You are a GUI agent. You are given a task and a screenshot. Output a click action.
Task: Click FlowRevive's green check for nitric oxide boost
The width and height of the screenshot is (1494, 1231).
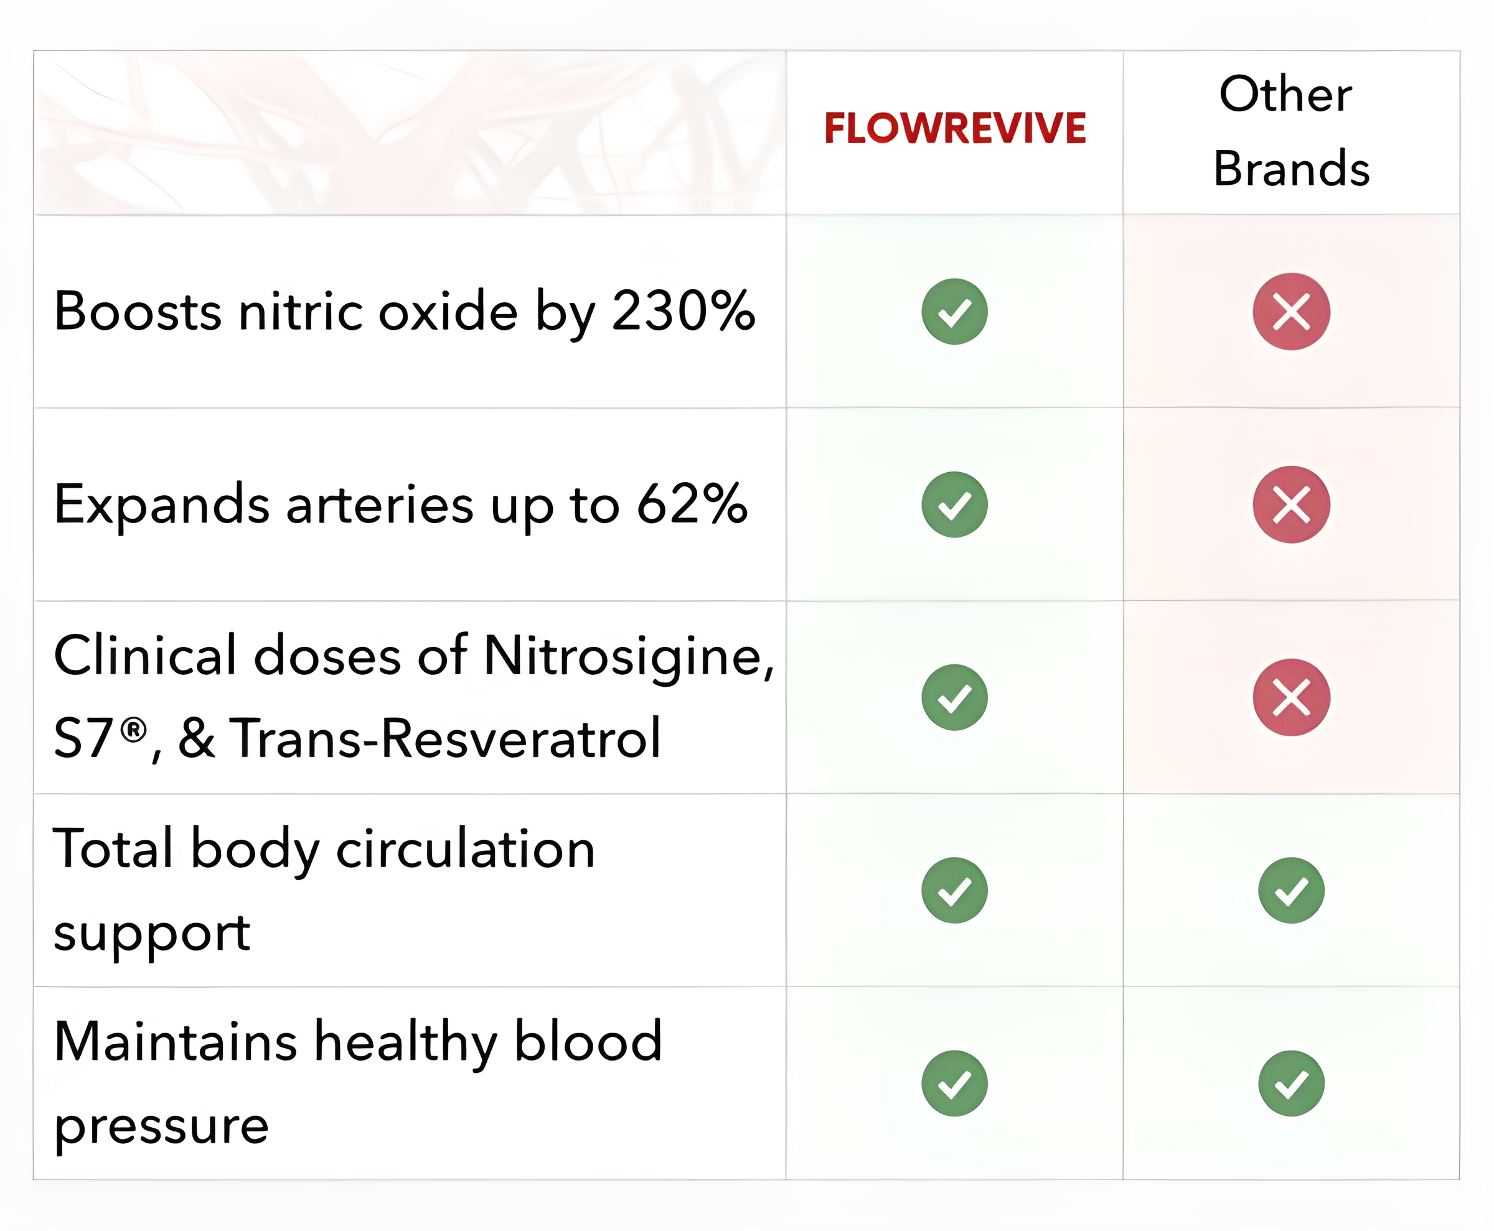(x=954, y=311)
